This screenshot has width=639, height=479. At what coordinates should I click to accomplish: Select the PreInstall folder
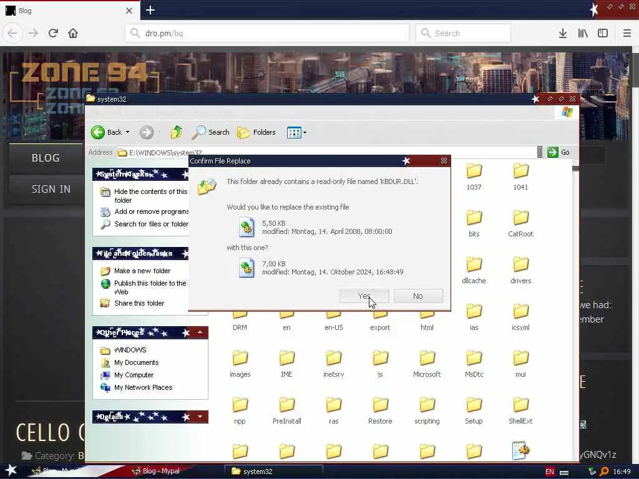tap(286, 411)
